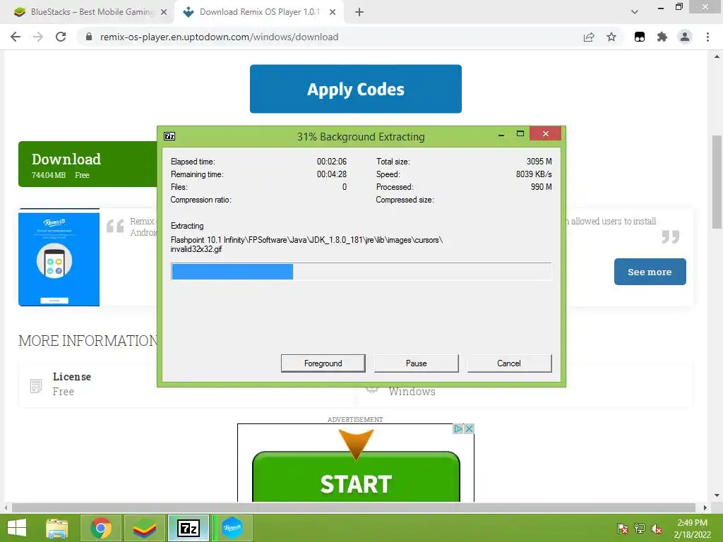Click the extracting file path text

click(x=306, y=244)
